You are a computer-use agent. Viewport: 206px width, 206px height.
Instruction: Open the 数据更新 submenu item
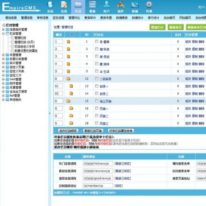[122, 18]
